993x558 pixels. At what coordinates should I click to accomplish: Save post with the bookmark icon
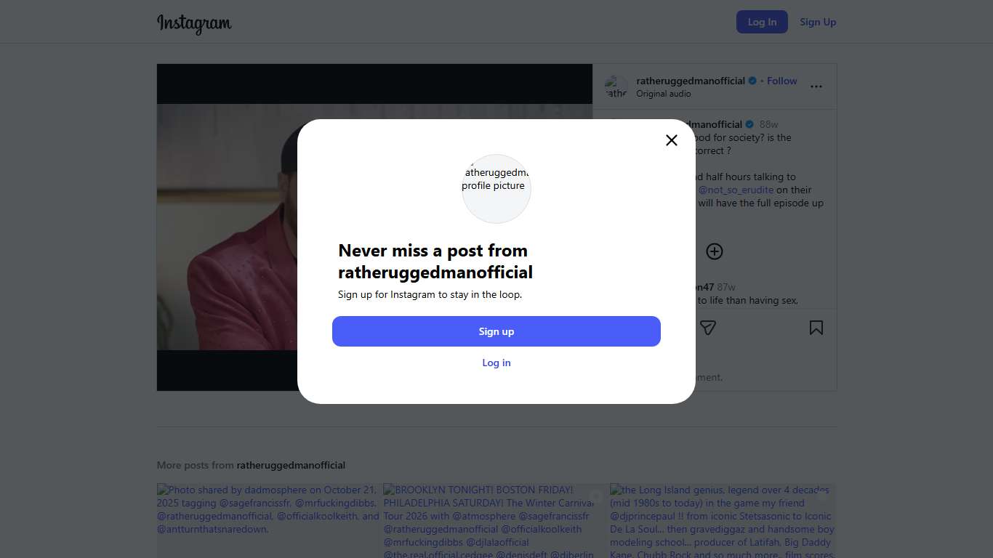(816, 328)
